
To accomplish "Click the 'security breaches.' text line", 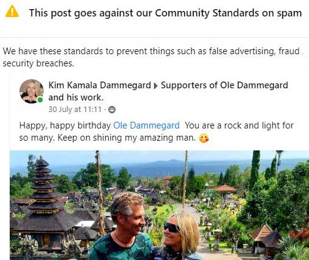I will point(38,63).
